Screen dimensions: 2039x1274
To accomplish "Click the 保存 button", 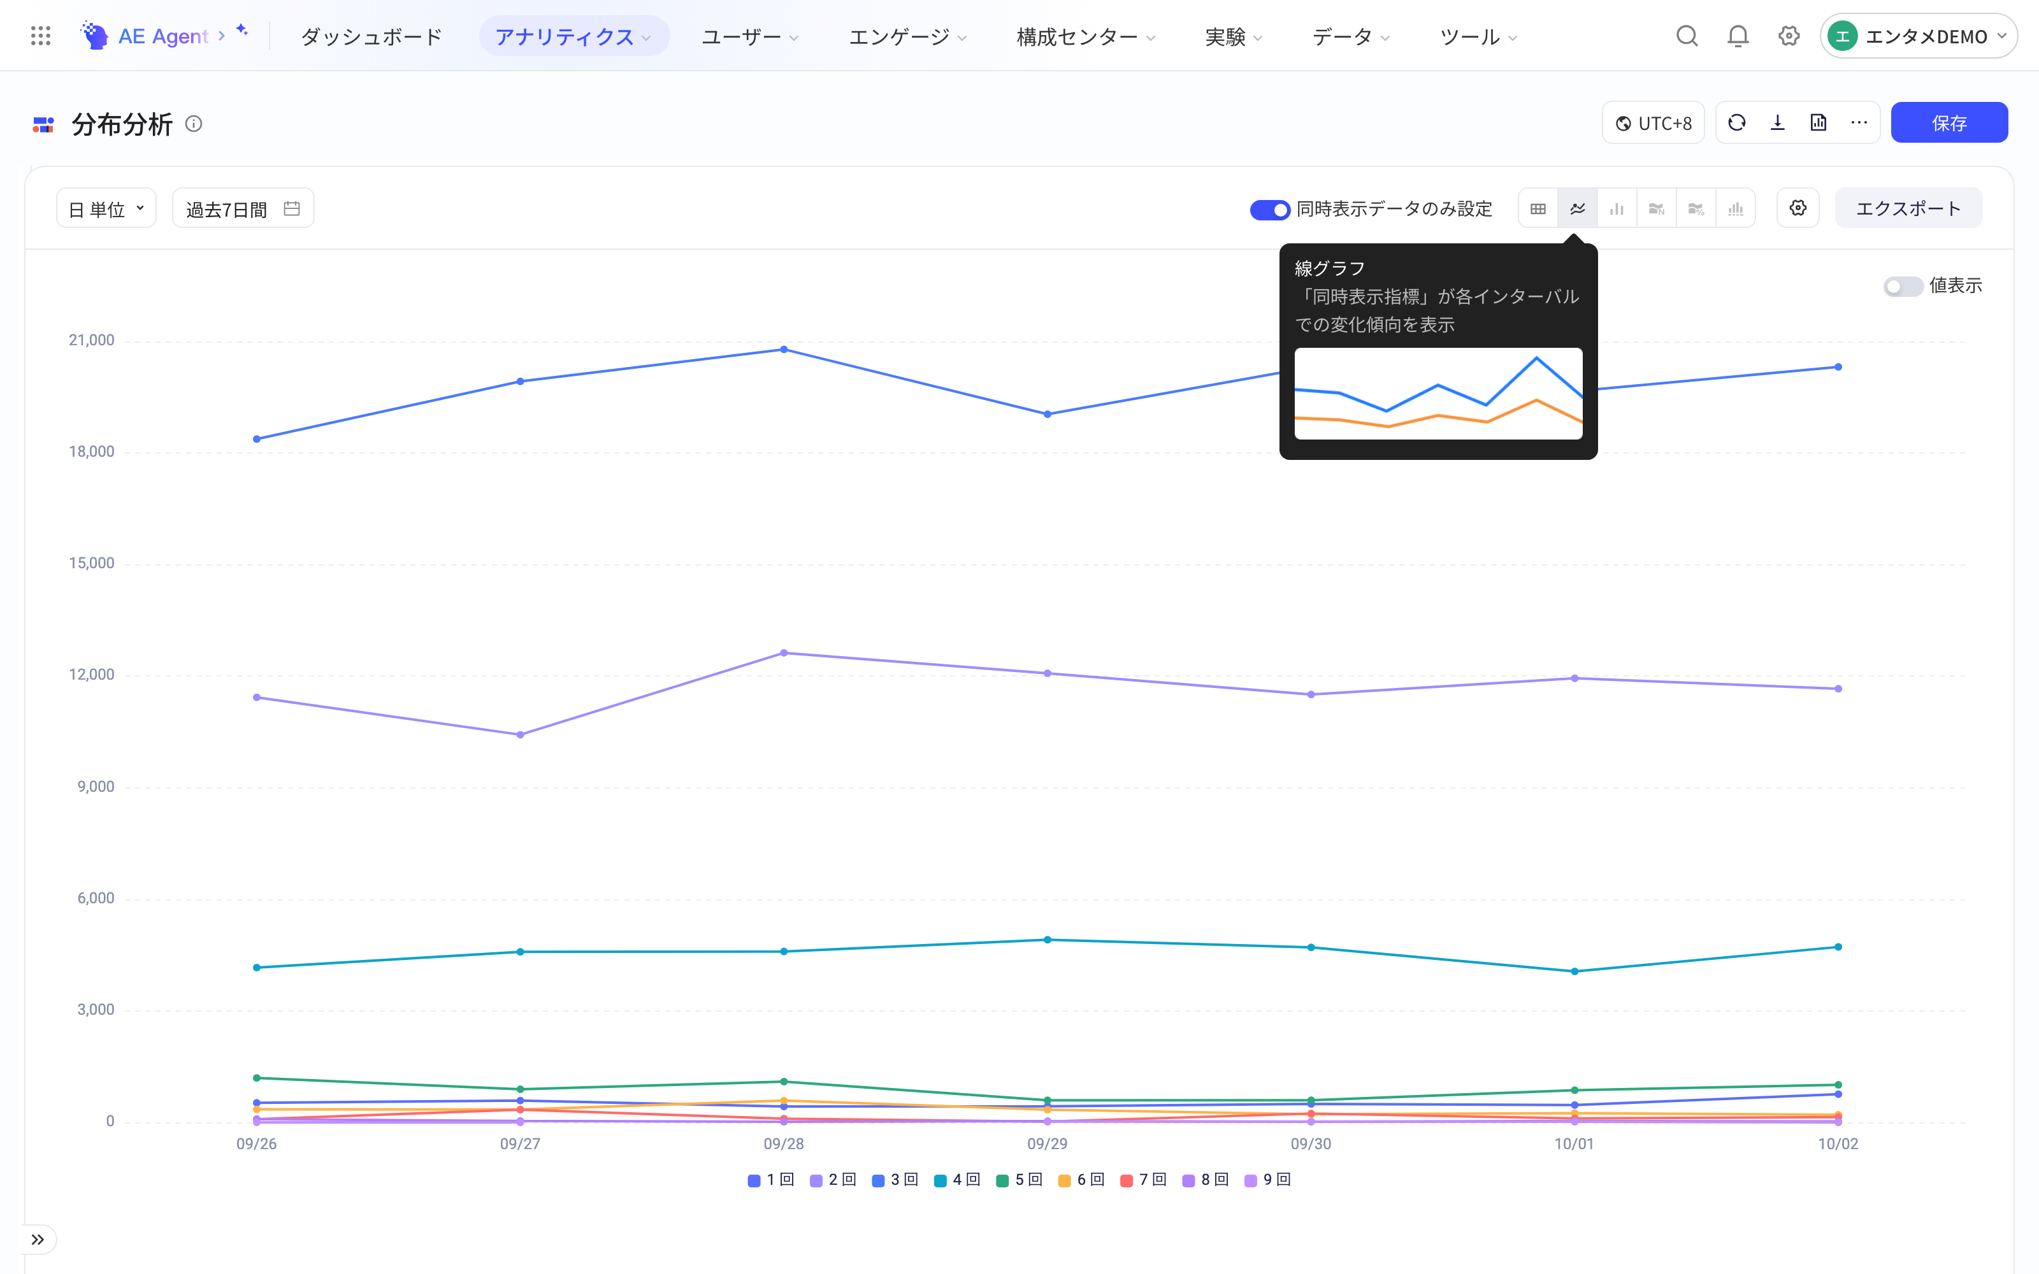I will (x=1949, y=123).
